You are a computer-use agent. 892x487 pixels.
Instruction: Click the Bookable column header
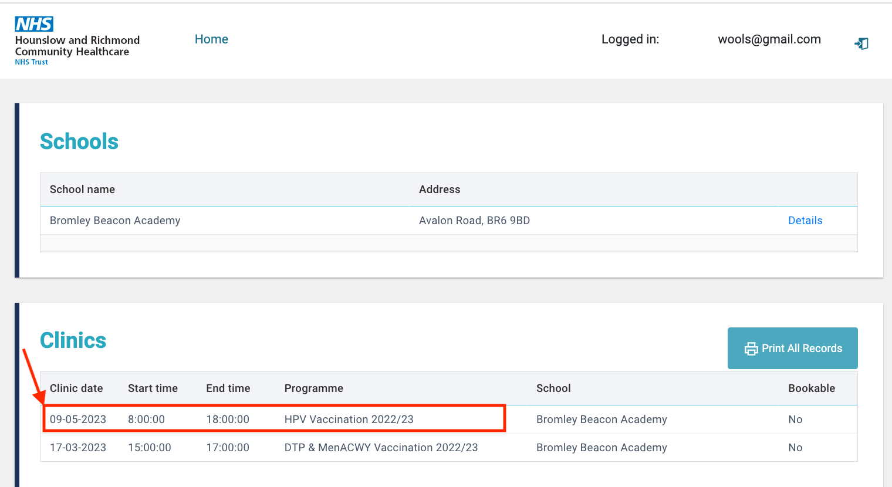[x=812, y=388]
